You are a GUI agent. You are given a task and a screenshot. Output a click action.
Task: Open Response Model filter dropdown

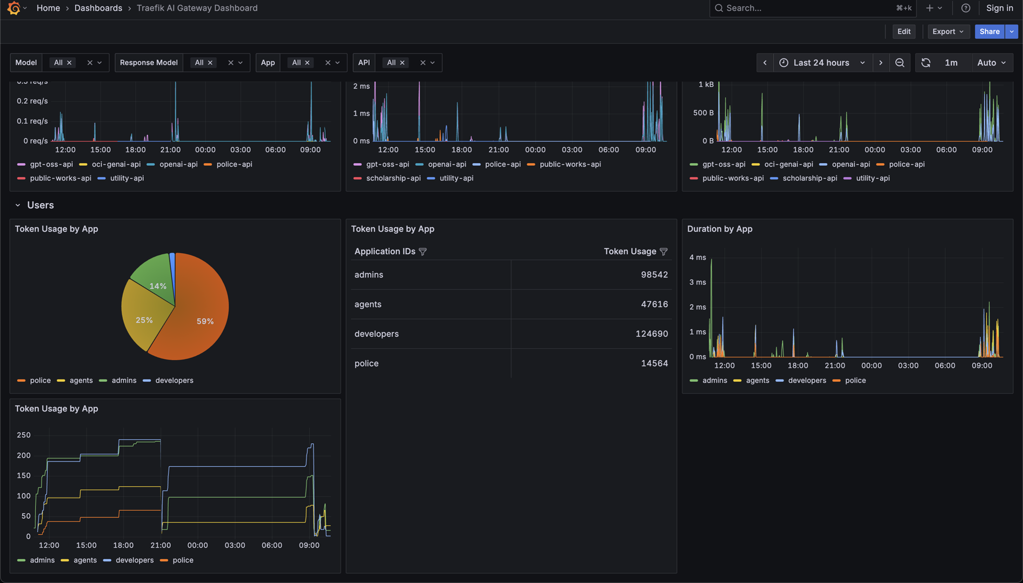point(241,63)
